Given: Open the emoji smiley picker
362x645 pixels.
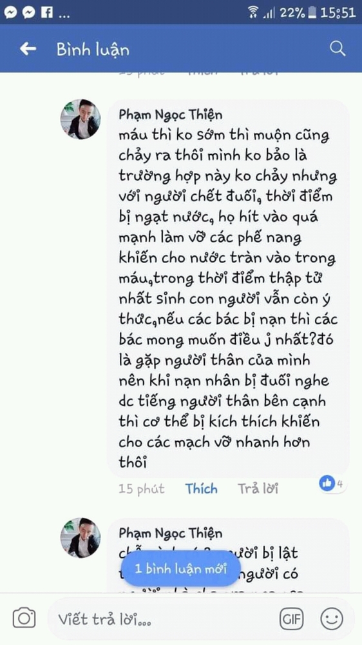Looking at the screenshot, I should coord(332,619).
